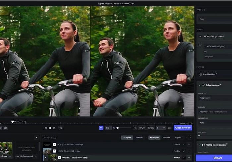Open the FPS dropdown set to Original
Screen dimensions: 232x162
(x=218, y=56)
